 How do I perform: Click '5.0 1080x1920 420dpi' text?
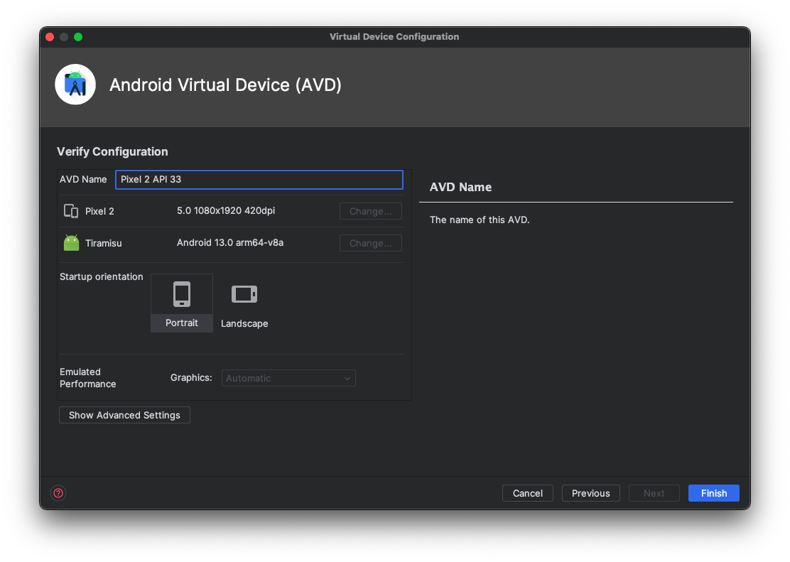pyautogui.click(x=226, y=211)
